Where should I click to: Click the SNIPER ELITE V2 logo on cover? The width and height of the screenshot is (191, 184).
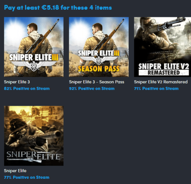pyautogui.click(x=164, y=66)
